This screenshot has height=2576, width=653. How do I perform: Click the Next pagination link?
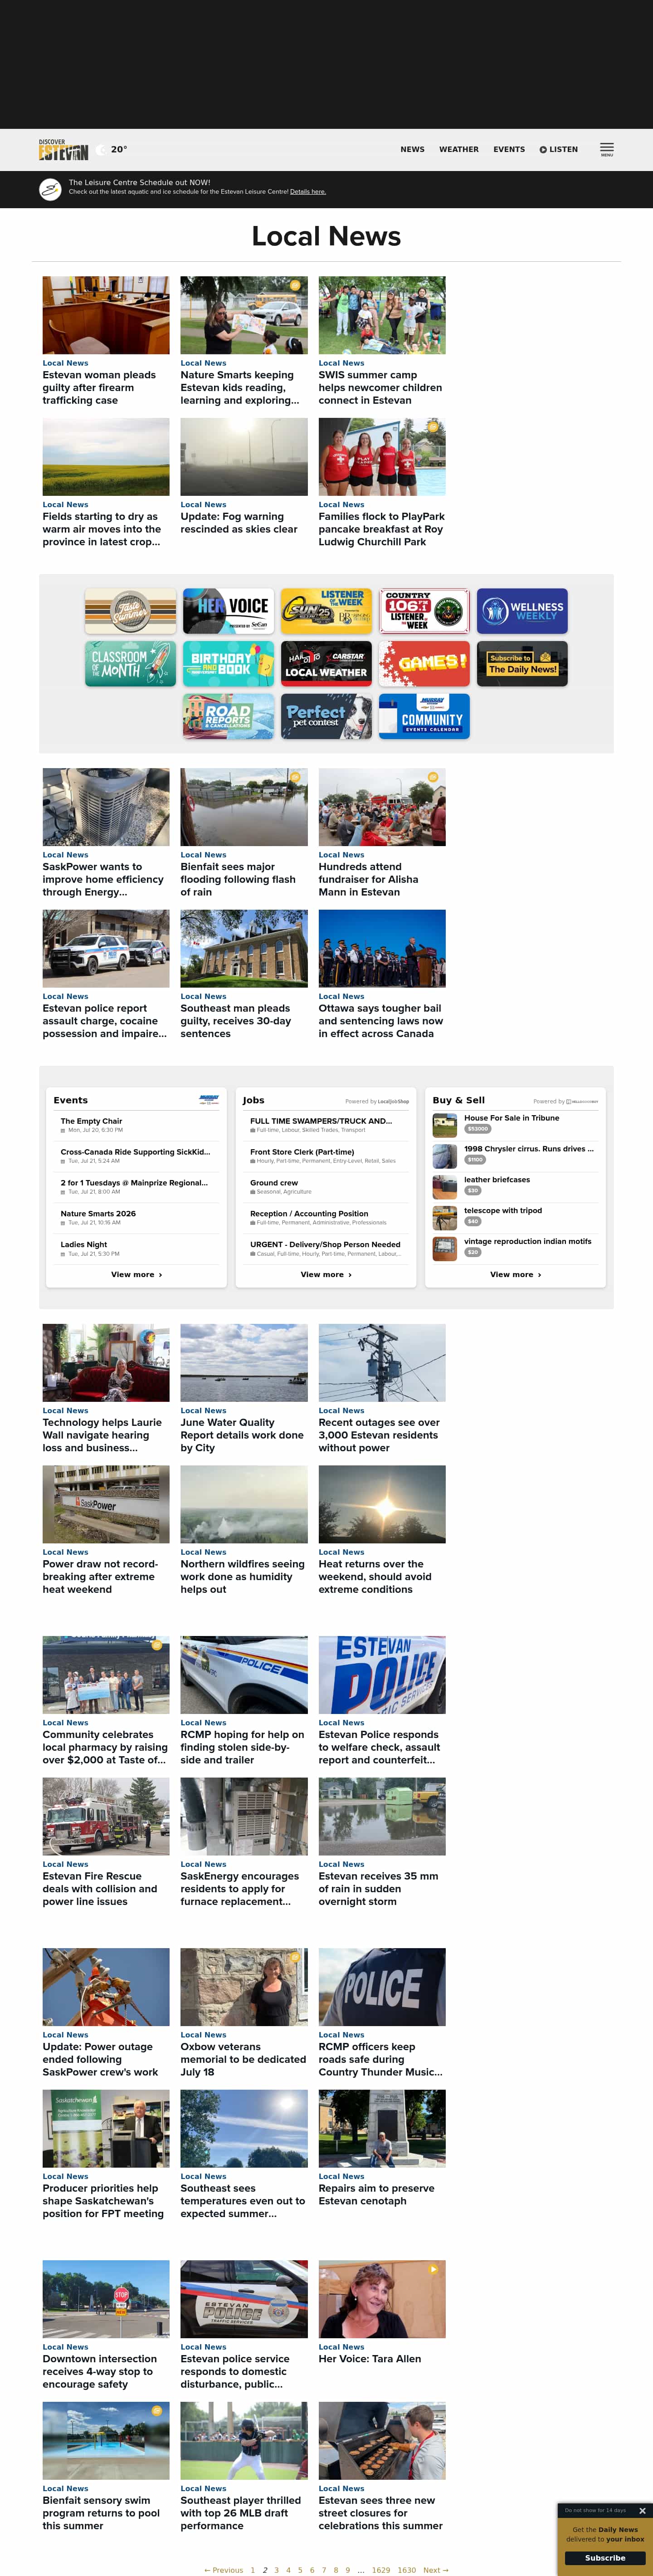point(436,2570)
